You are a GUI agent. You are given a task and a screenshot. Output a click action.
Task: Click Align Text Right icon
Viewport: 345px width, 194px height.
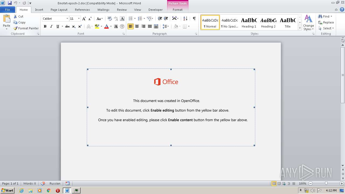pos(143,26)
